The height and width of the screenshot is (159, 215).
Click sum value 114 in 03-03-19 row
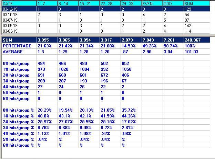tap(188, 31)
